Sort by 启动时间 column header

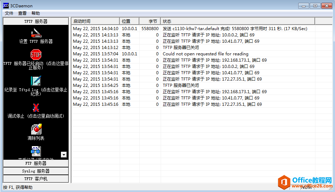pos(95,21)
